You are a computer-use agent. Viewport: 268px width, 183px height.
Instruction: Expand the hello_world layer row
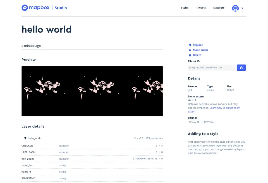(x=92, y=138)
